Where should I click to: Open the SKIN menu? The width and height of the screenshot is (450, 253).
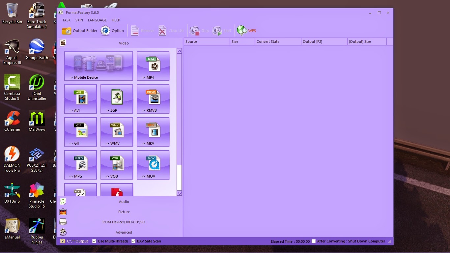[x=79, y=20]
